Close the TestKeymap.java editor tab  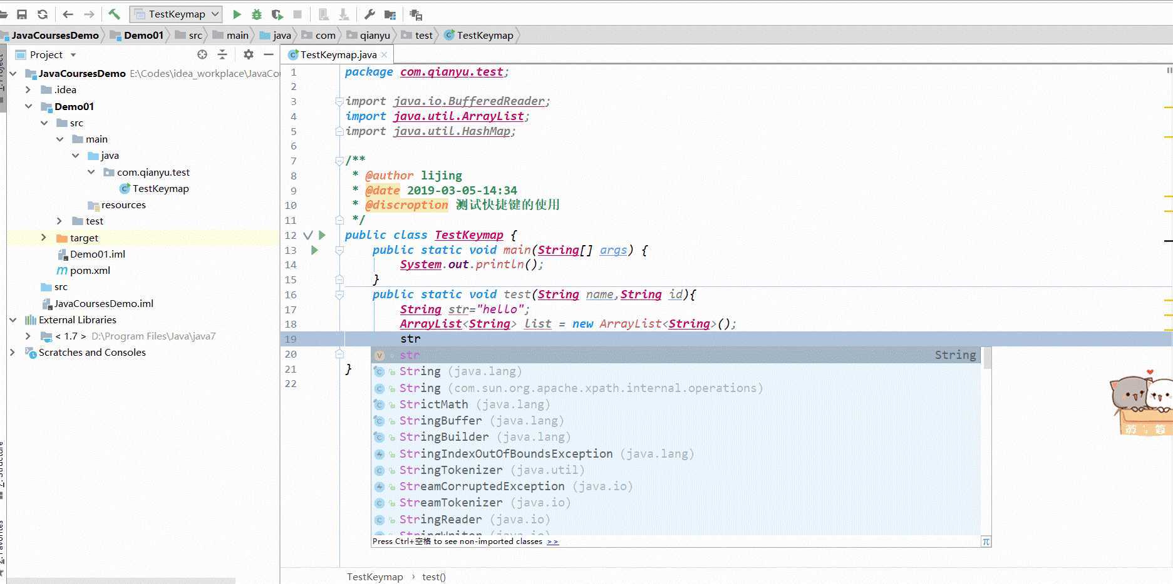point(384,55)
